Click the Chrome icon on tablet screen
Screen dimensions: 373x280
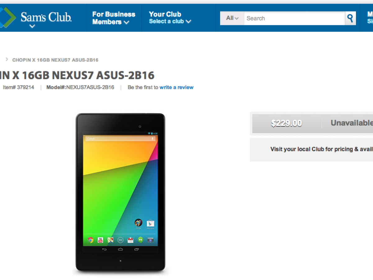coord(90,240)
